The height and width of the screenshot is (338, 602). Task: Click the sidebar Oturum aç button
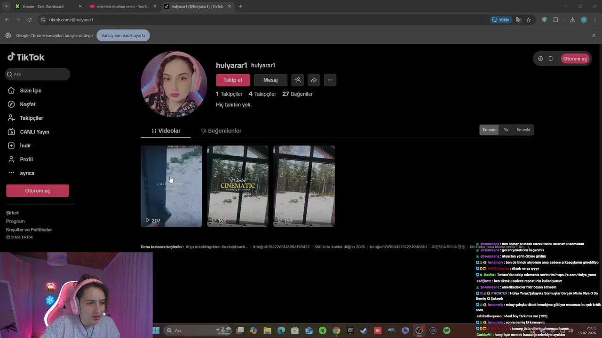pos(38,191)
